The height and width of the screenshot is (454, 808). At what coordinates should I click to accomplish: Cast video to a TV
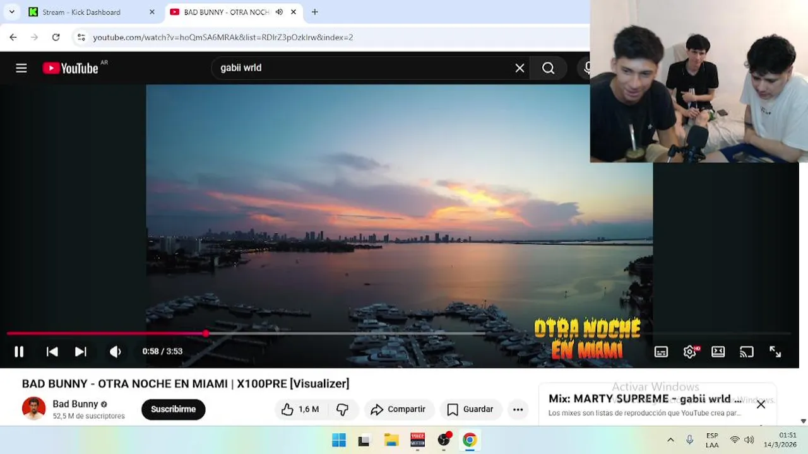(x=747, y=352)
